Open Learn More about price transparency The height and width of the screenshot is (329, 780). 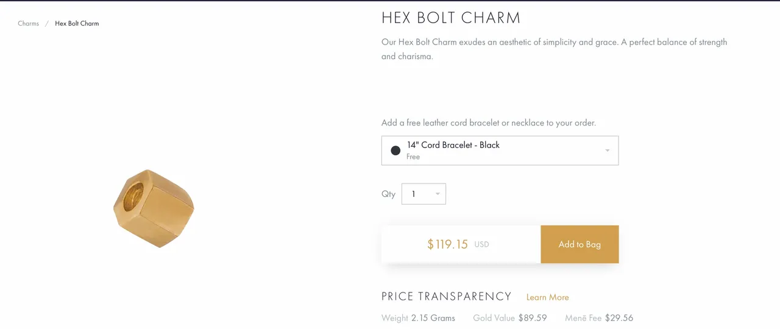click(547, 297)
